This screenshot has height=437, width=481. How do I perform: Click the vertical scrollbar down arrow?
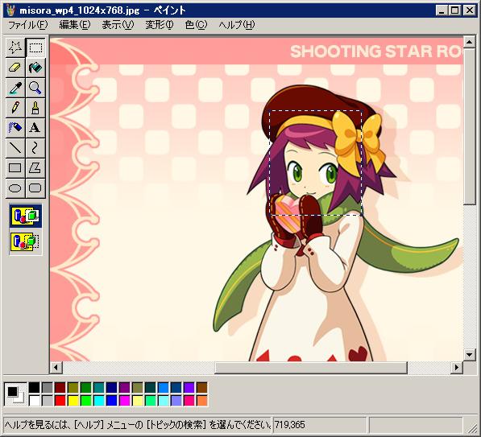(x=470, y=355)
